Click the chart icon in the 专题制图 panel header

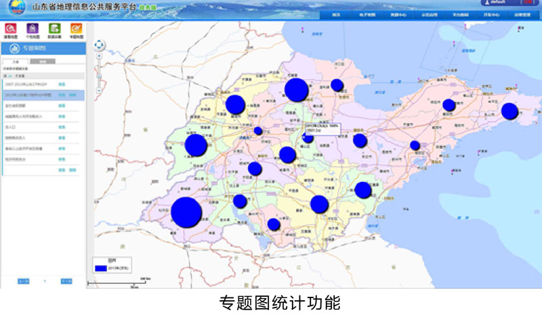coord(14,49)
